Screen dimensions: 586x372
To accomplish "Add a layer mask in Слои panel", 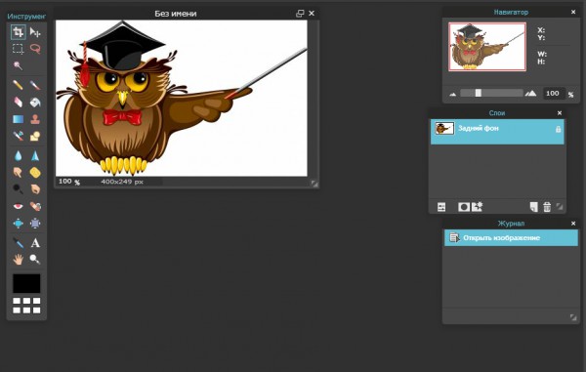I will (464, 207).
